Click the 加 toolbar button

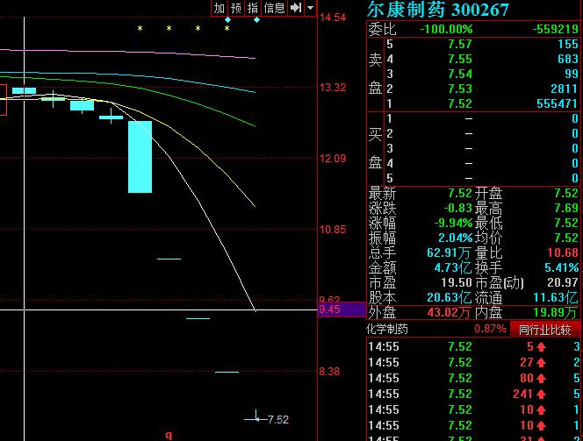coord(220,8)
